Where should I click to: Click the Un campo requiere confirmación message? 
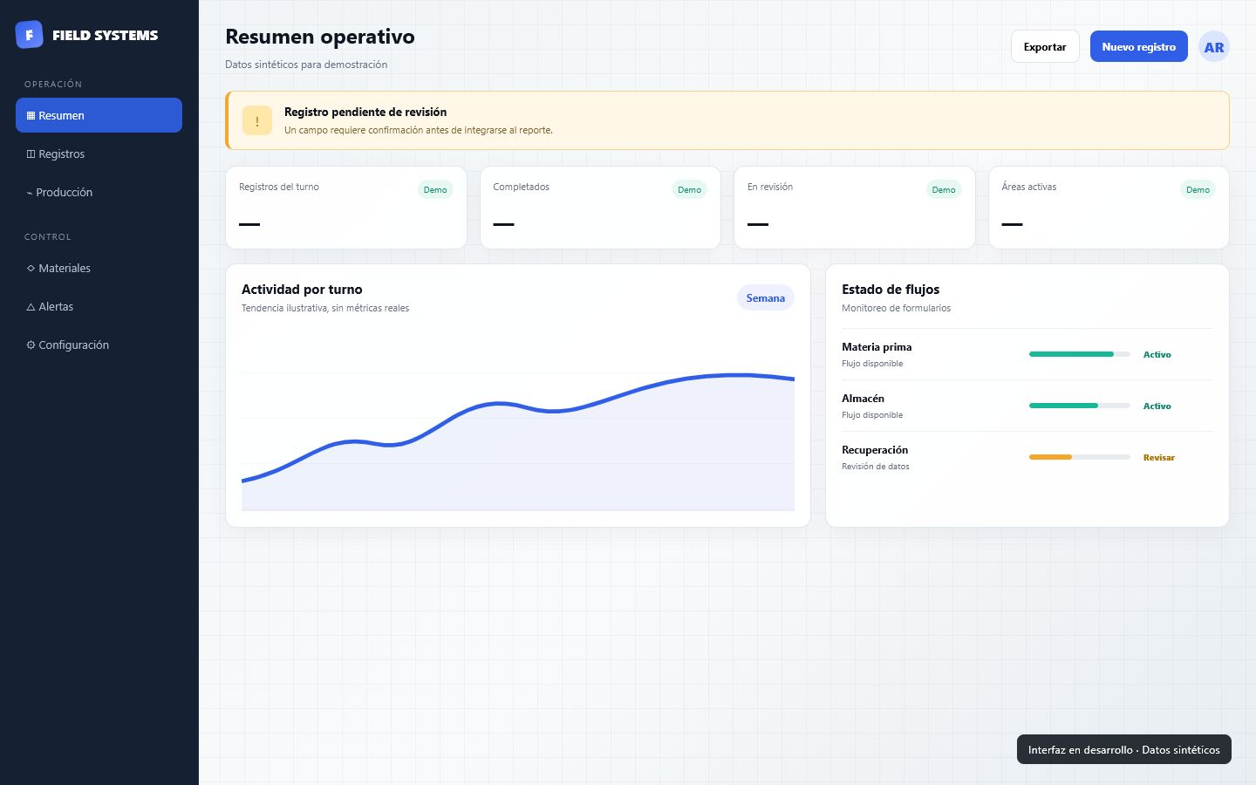click(x=419, y=130)
